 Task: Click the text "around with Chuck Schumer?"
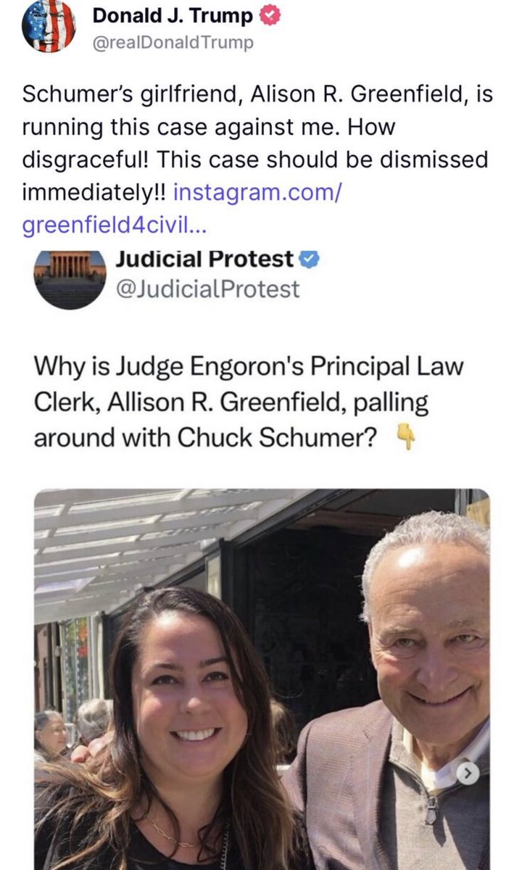coord(206,439)
